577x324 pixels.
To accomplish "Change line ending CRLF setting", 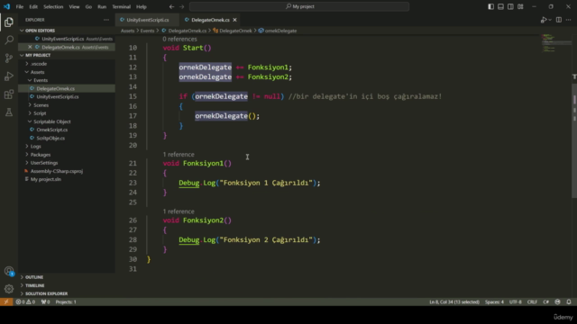I will [x=532, y=302].
